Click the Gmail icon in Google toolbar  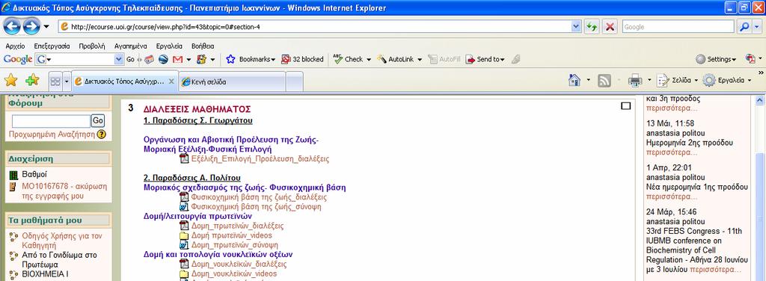pos(177,59)
